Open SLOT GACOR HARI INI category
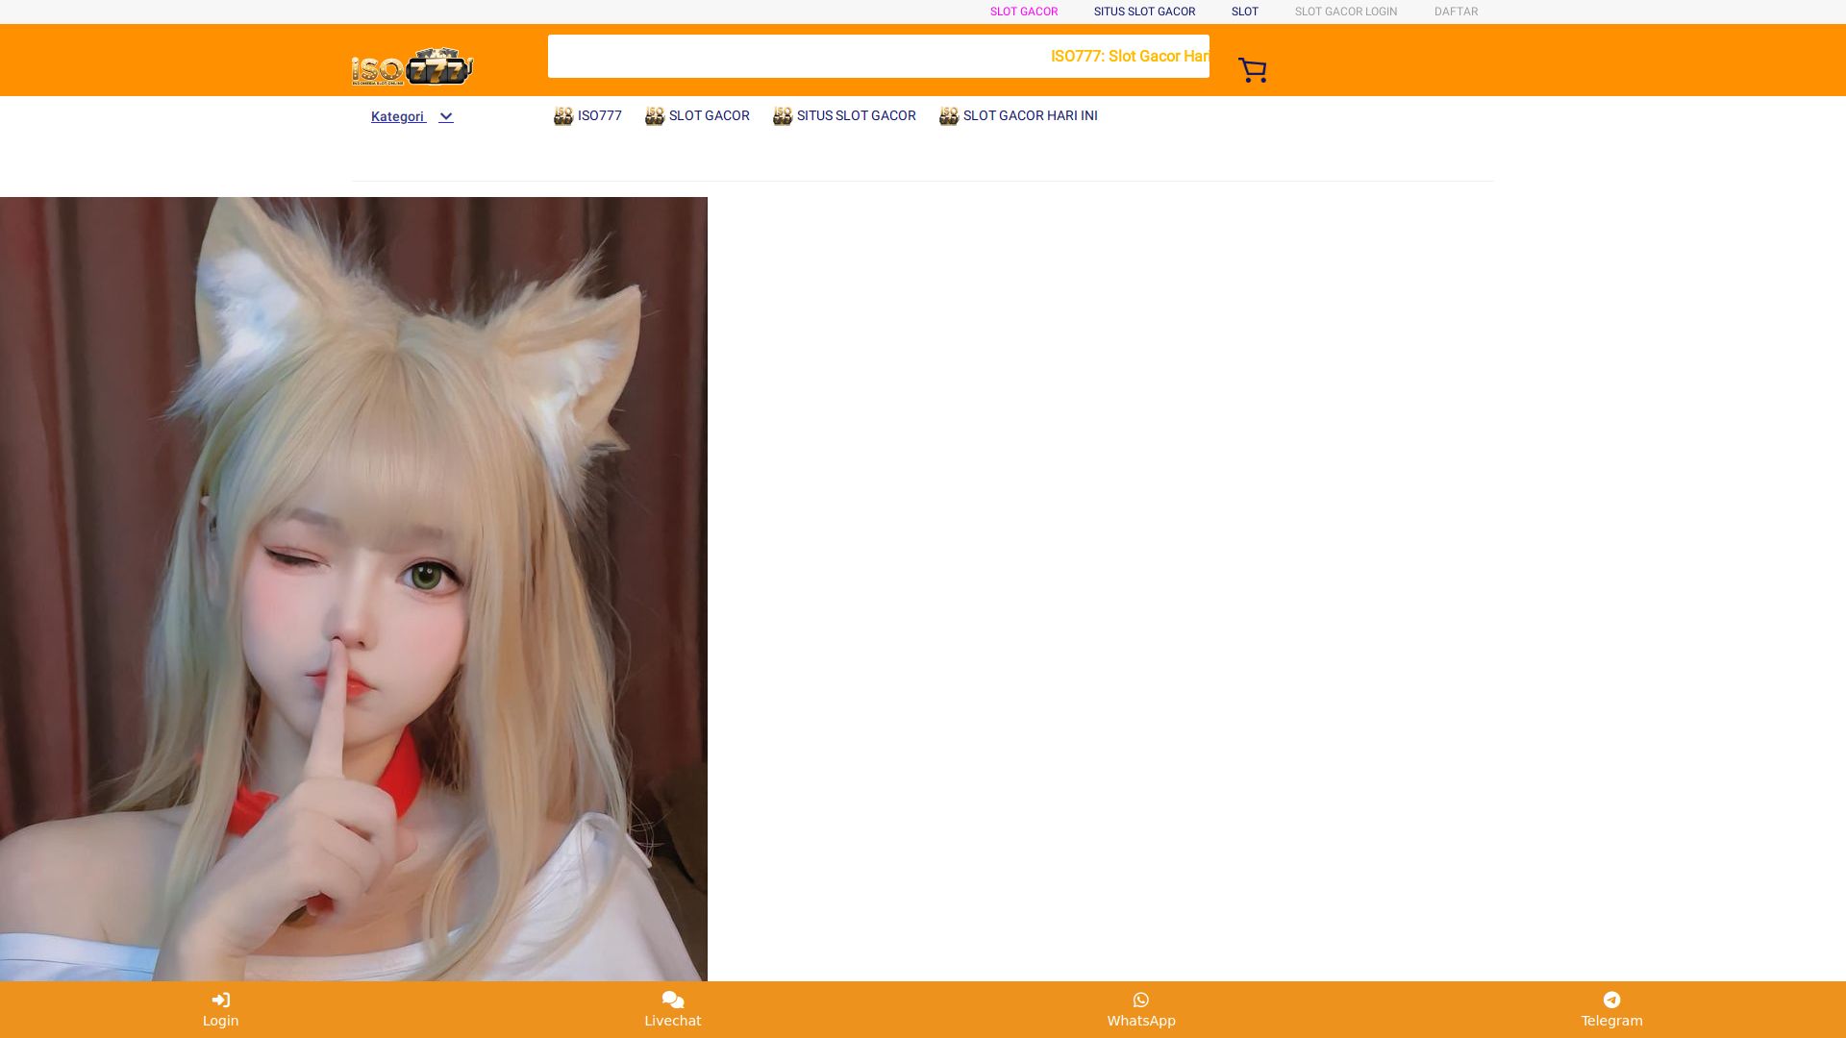The width and height of the screenshot is (1846, 1038). [1030, 115]
